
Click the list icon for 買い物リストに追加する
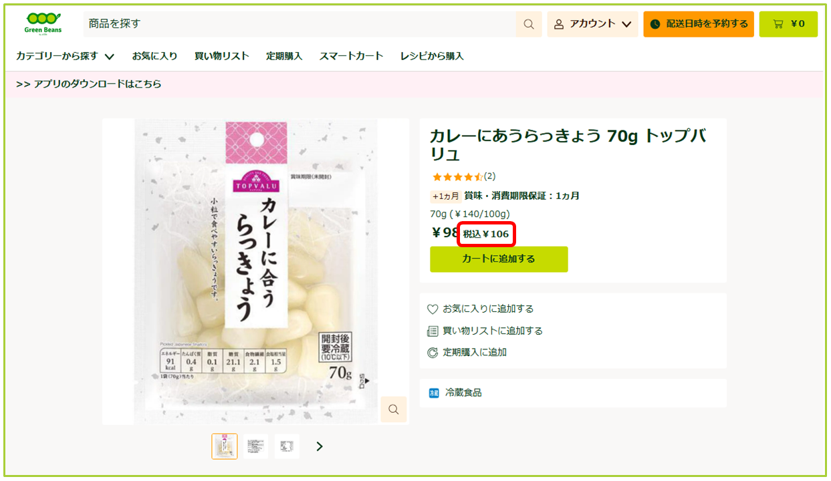(433, 331)
